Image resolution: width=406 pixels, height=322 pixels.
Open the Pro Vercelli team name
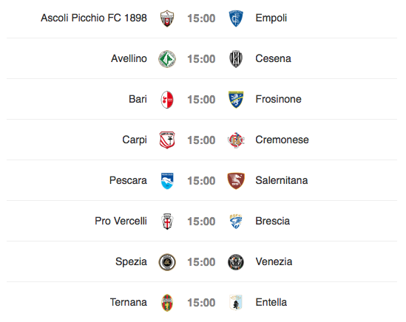tap(121, 221)
